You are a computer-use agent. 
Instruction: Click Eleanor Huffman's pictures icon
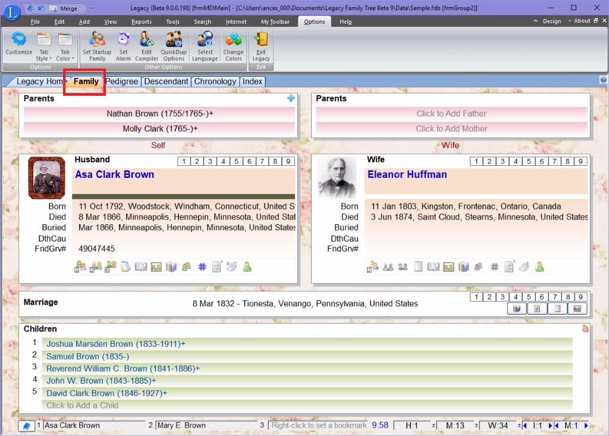coord(448,267)
